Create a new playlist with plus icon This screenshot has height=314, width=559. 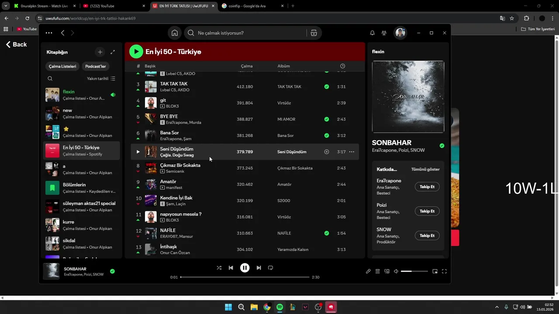[x=100, y=52]
